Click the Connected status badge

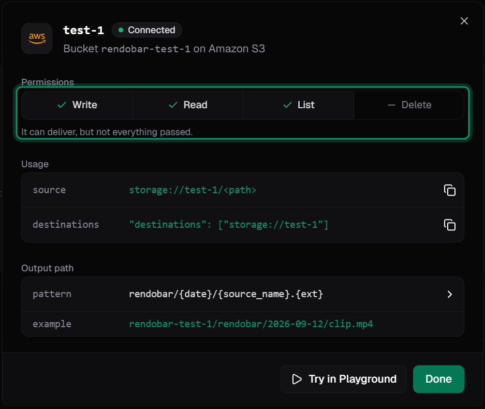click(x=147, y=30)
